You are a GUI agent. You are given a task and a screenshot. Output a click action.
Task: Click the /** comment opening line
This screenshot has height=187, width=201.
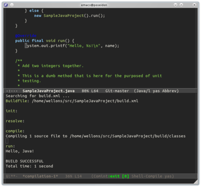[19, 60]
